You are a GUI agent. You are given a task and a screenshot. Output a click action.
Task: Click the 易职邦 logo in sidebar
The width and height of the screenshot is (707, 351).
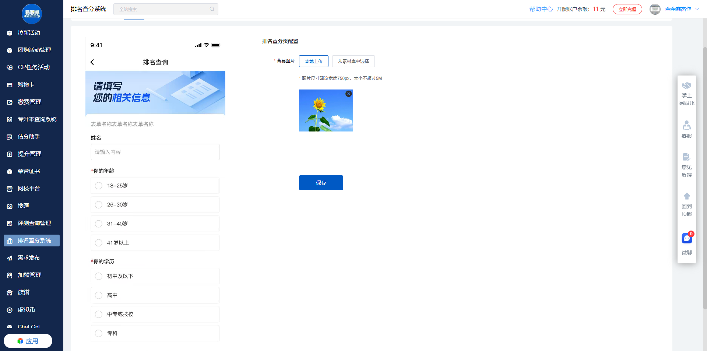pyautogui.click(x=32, y=14)
